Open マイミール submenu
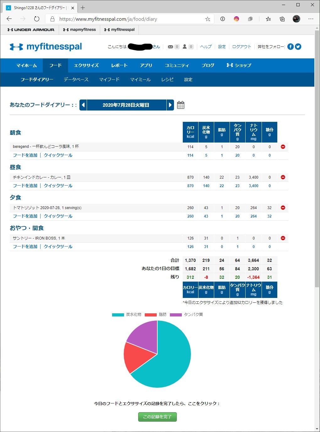This screenshot has width=320, height=432. 140,79
